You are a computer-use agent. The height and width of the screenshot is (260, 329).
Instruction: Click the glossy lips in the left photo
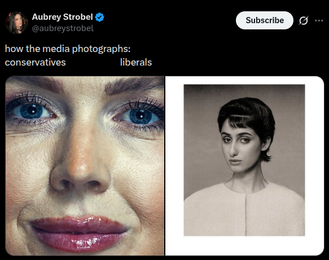80,232
